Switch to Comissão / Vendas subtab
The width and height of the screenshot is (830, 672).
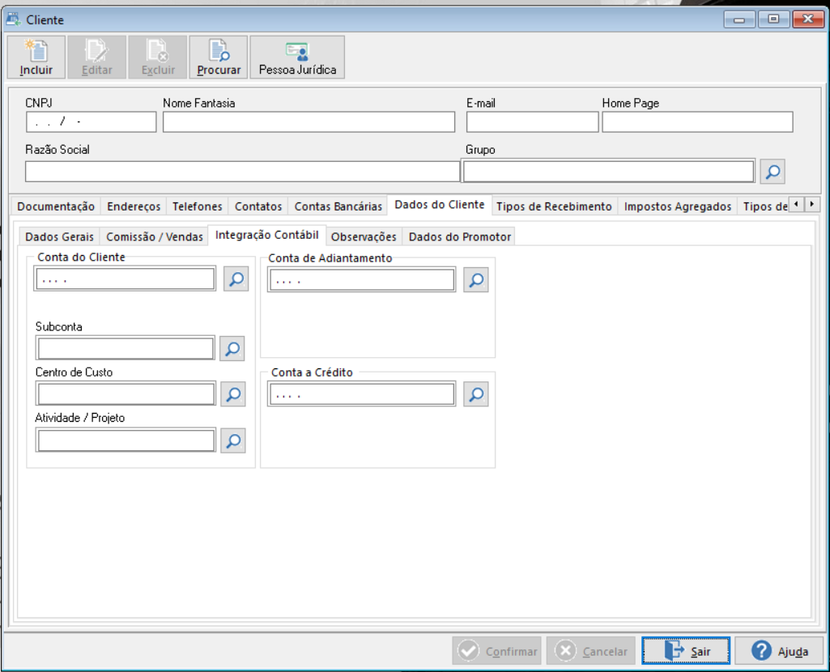155,236
